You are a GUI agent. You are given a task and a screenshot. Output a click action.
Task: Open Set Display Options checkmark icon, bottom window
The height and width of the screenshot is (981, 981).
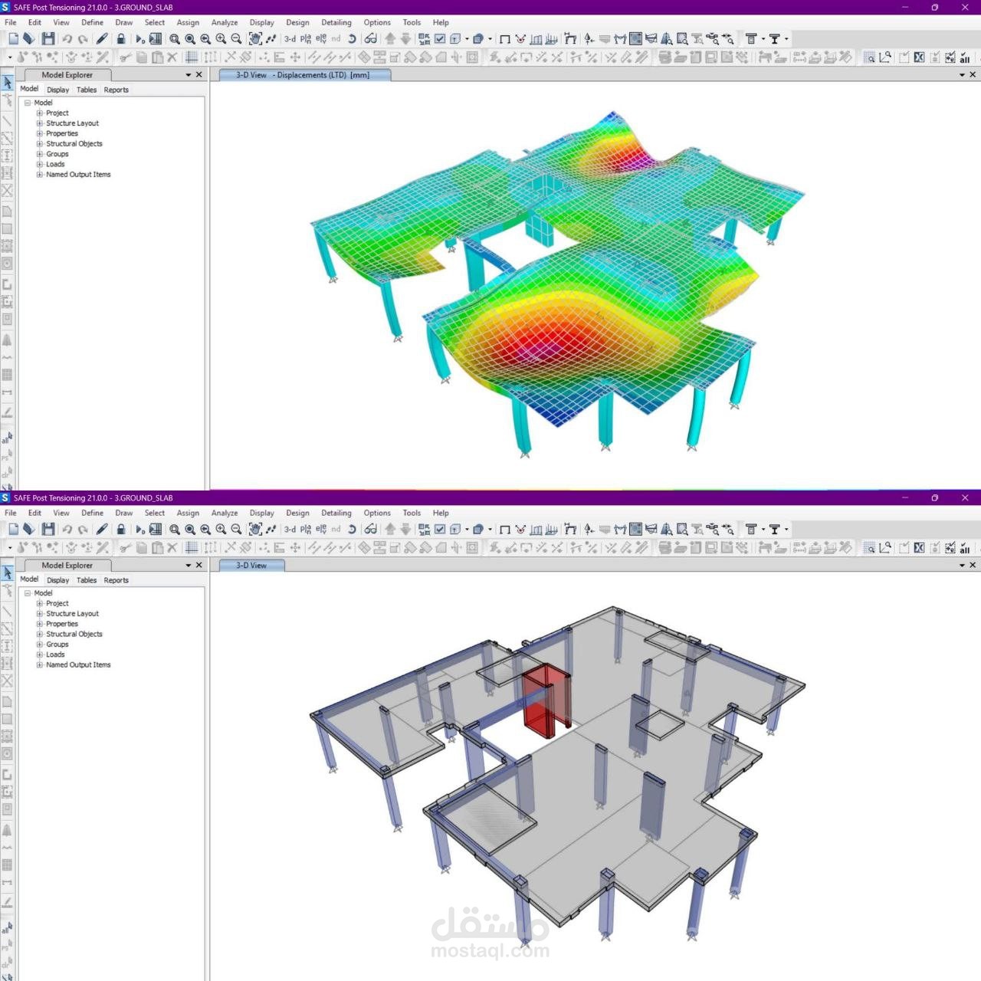pyautogui.click(x=440, y=529)
